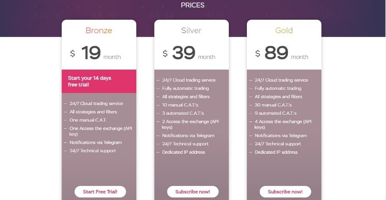Click Bronze's Notifications via Telegram item
The height and width of the screenshot is (200, 386).
click(96, 142)
